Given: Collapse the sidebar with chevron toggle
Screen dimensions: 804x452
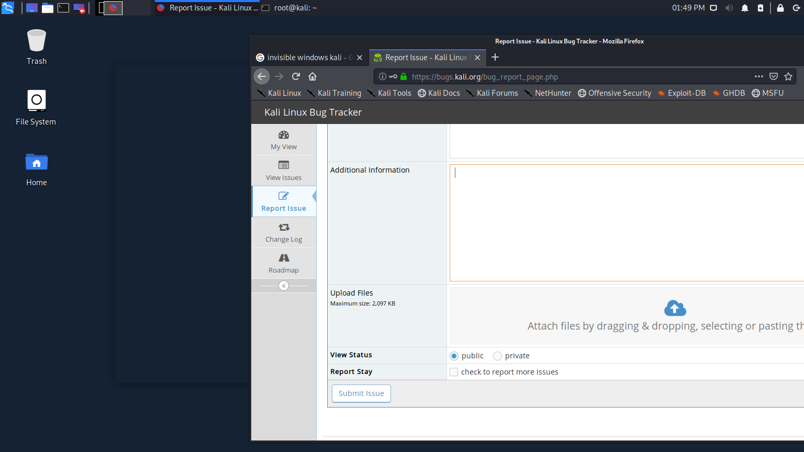Looking at the screenshot, I should [x=284, y=286].
